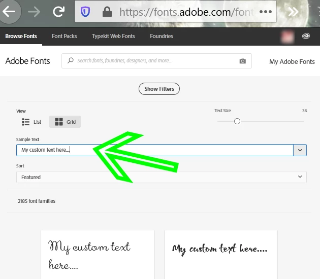320x279 pixels.
Task: Click the browser forward arrow
Action: pyautogui.click(x=34, y=12)
